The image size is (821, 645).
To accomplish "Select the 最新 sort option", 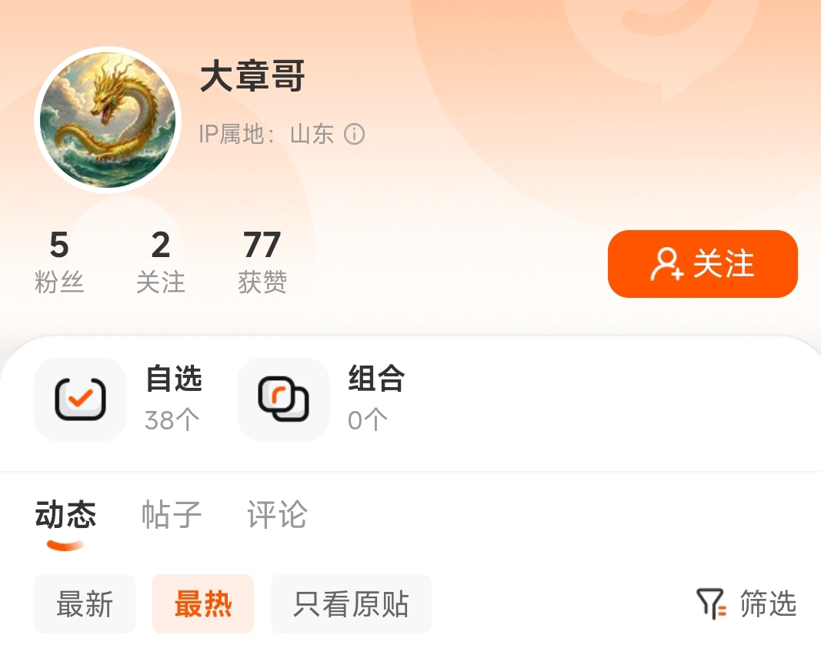I will (x=85, y=603).
